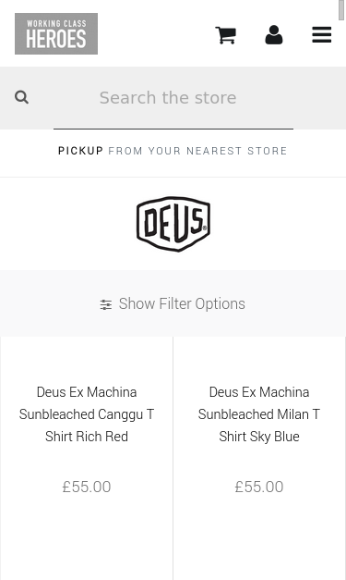Focus the Search the store field

173,98
